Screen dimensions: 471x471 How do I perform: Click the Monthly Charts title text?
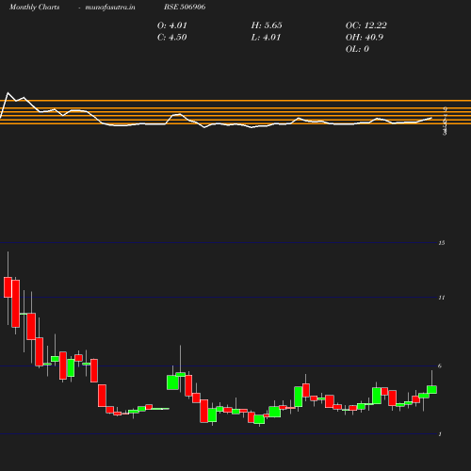tap(34, 8)
